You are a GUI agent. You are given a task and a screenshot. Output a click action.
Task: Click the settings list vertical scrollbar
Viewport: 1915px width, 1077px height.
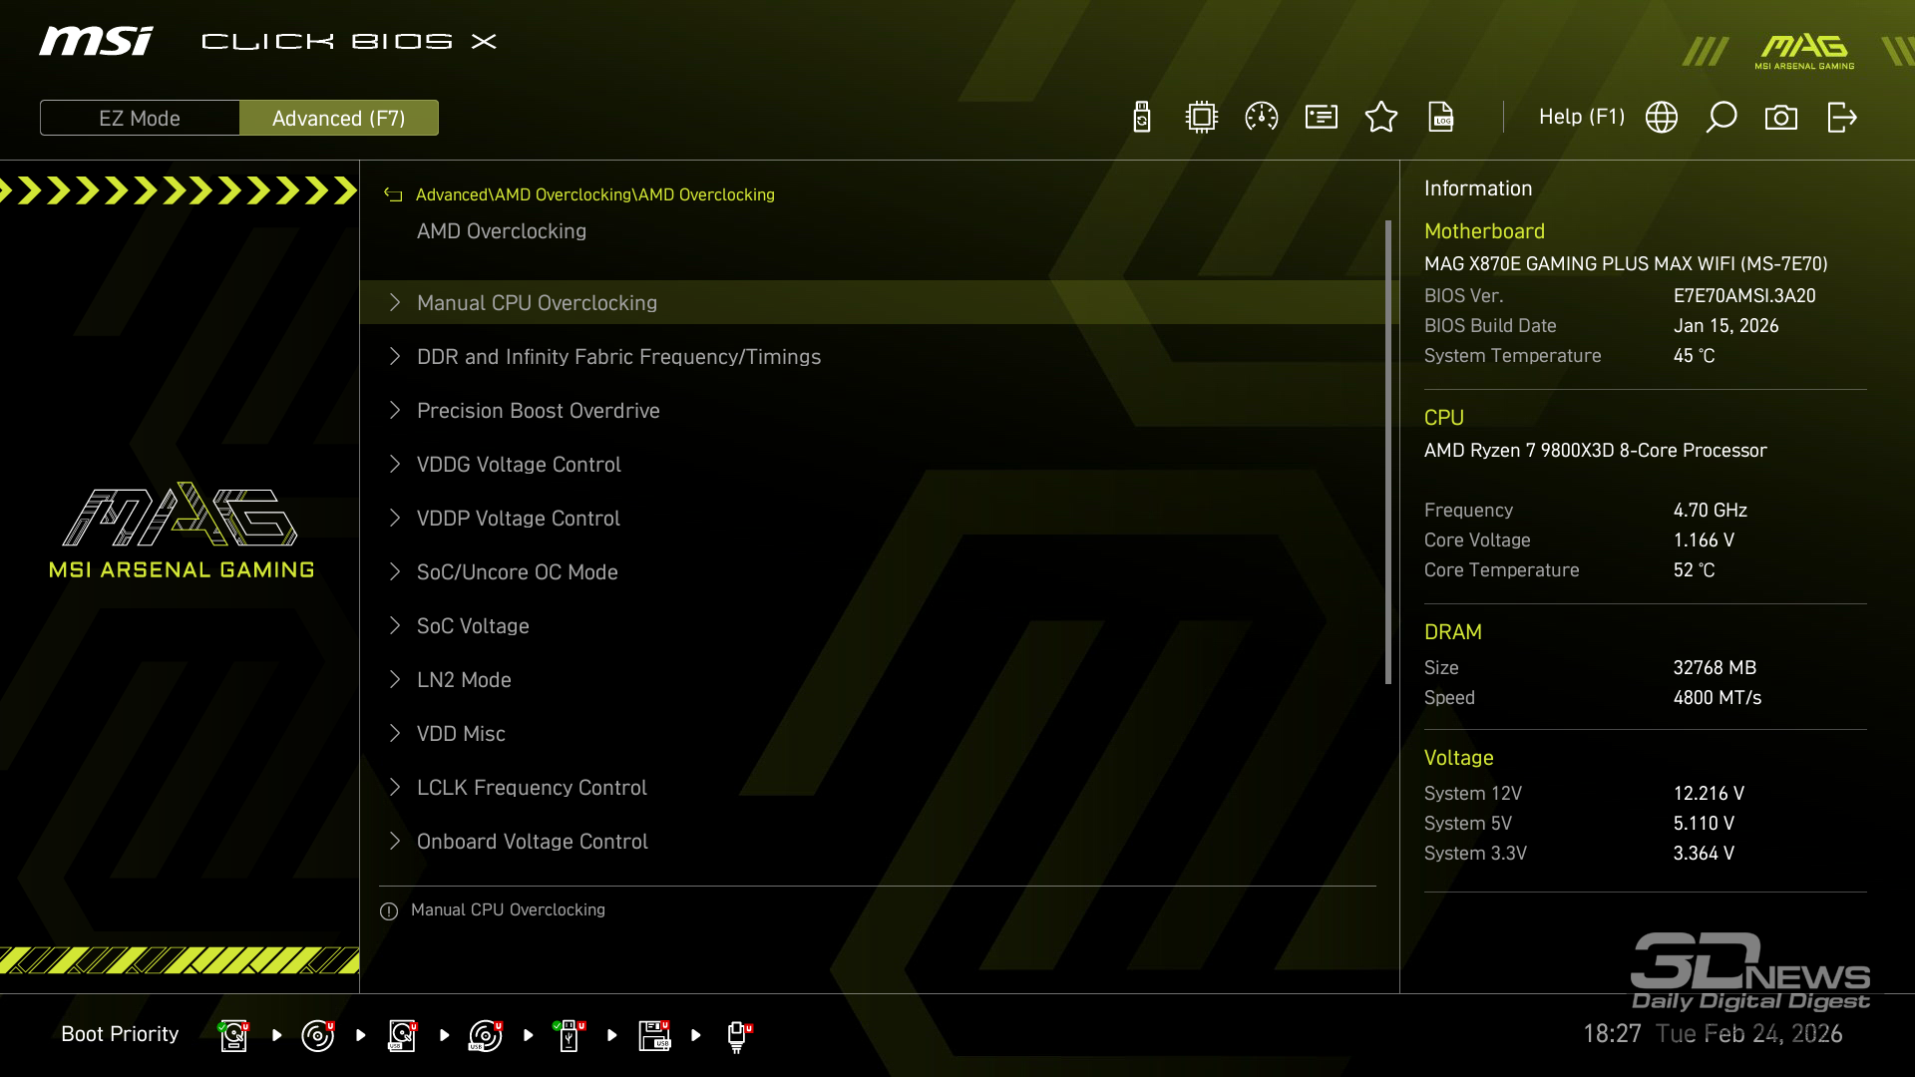(x=1388, y=452)
